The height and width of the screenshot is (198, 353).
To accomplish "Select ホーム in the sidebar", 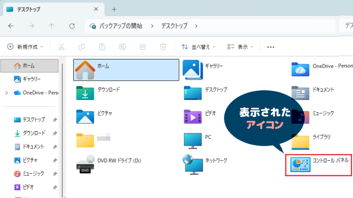I will [30, 66].
